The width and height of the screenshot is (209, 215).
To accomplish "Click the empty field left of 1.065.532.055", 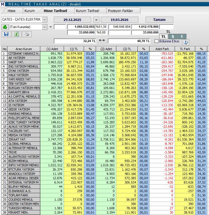I will [x=60, y=27].
